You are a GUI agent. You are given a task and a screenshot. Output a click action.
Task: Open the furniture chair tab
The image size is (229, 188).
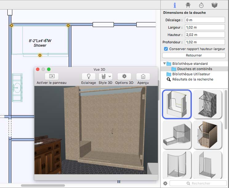[188, 5]
